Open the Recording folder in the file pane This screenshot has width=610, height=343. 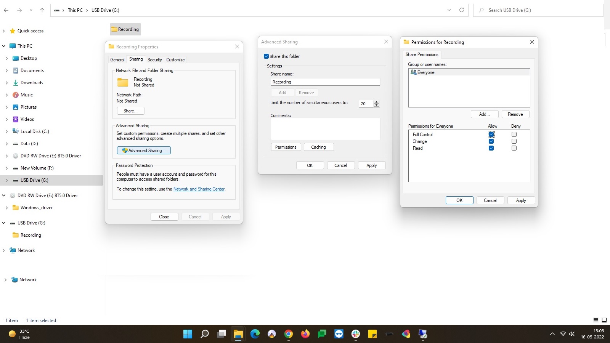(x=125, y=29)
